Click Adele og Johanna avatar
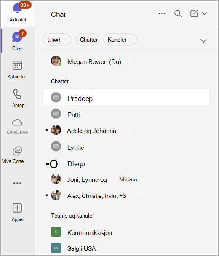 tap(56, 130)
